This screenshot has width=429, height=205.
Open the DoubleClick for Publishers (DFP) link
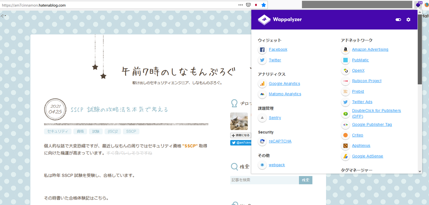(376, 113)
